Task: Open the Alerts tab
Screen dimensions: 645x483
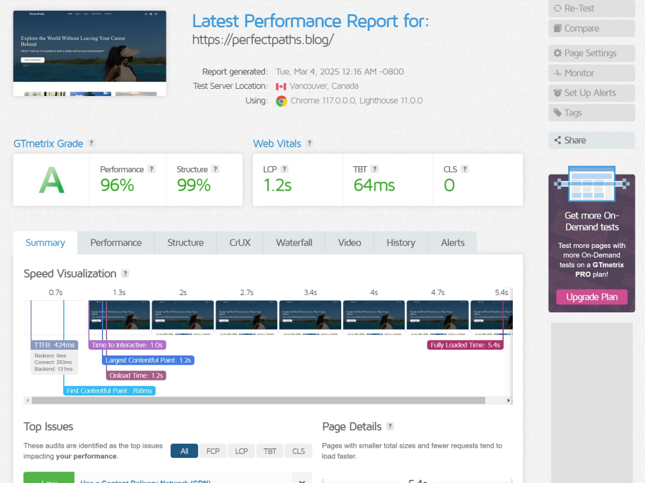Action: [453, 243]
